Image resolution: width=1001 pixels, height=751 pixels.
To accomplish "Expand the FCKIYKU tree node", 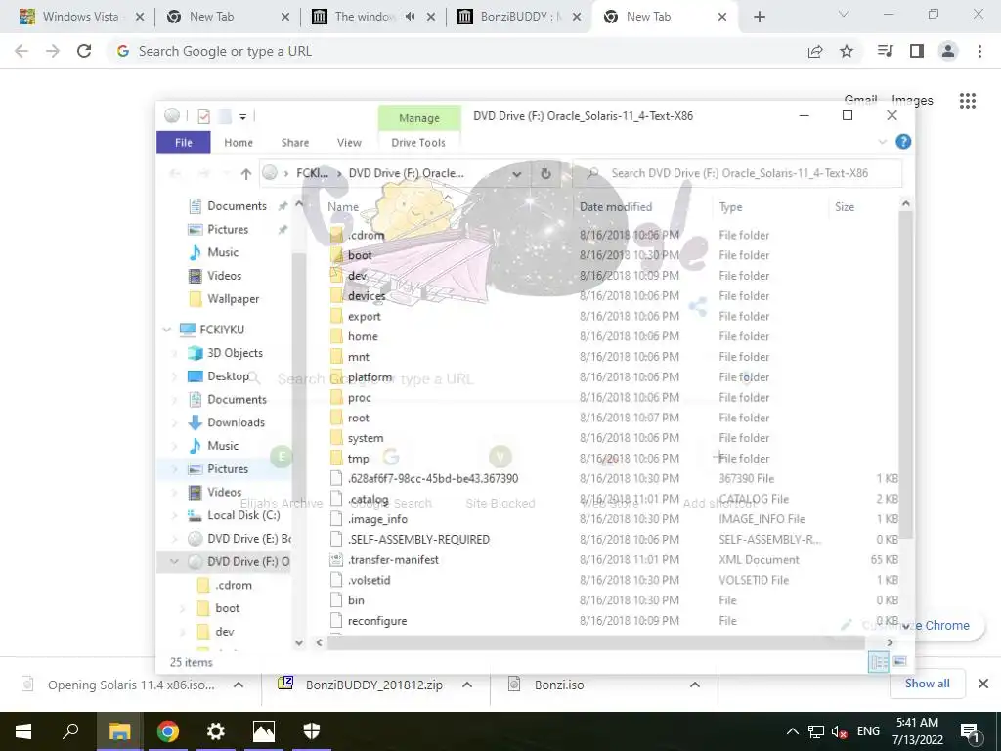I will coord(167,330).
